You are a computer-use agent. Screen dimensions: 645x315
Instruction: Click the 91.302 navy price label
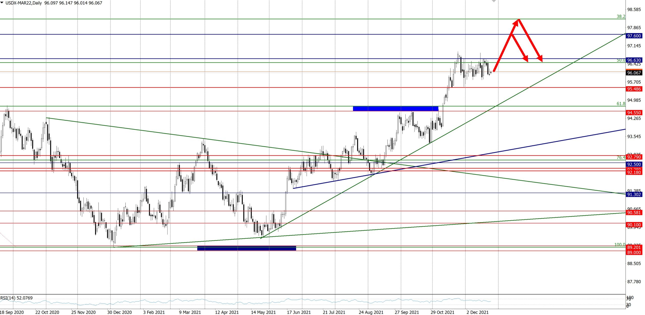(x=634, y=194)
